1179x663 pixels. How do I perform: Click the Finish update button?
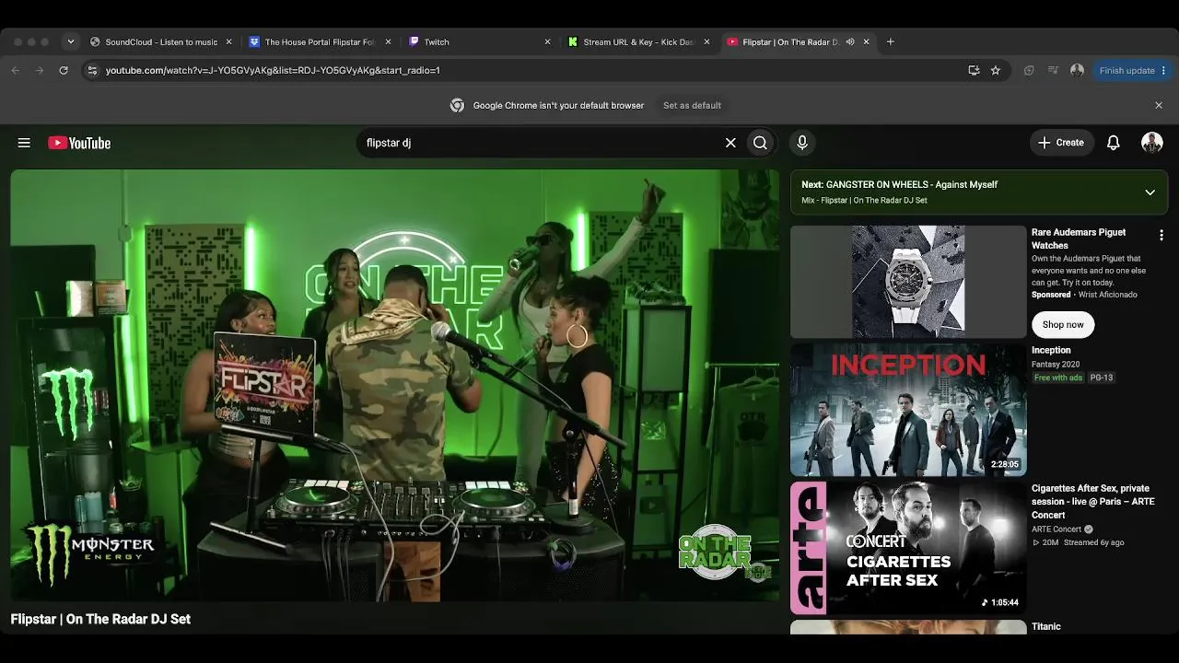pos(1132,70)
